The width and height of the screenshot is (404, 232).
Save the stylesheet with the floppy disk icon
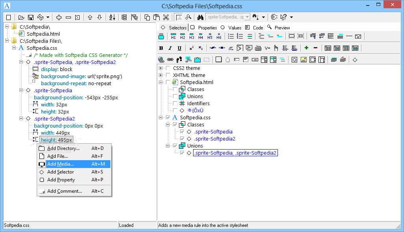[x=31, y=17]
